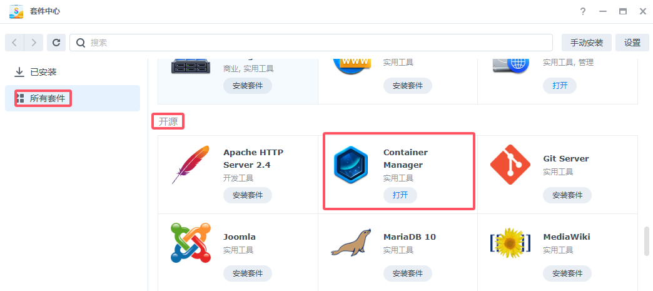
Task: Go back with the left arrow
Action: (x=14, y=43)
